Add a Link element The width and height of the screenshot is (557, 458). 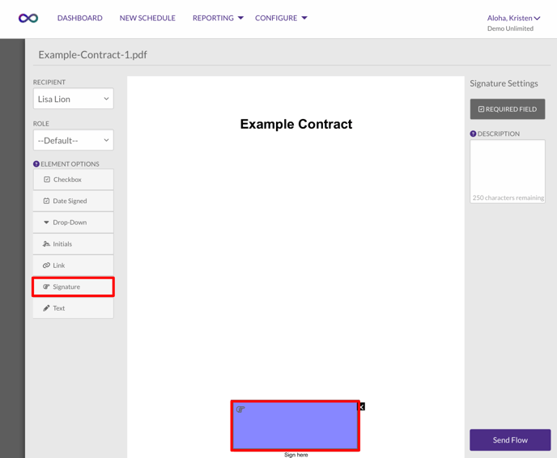point(73,265)
